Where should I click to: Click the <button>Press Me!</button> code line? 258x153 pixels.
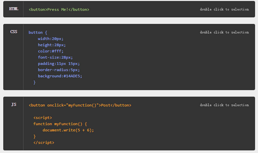[x=59, y=10]
